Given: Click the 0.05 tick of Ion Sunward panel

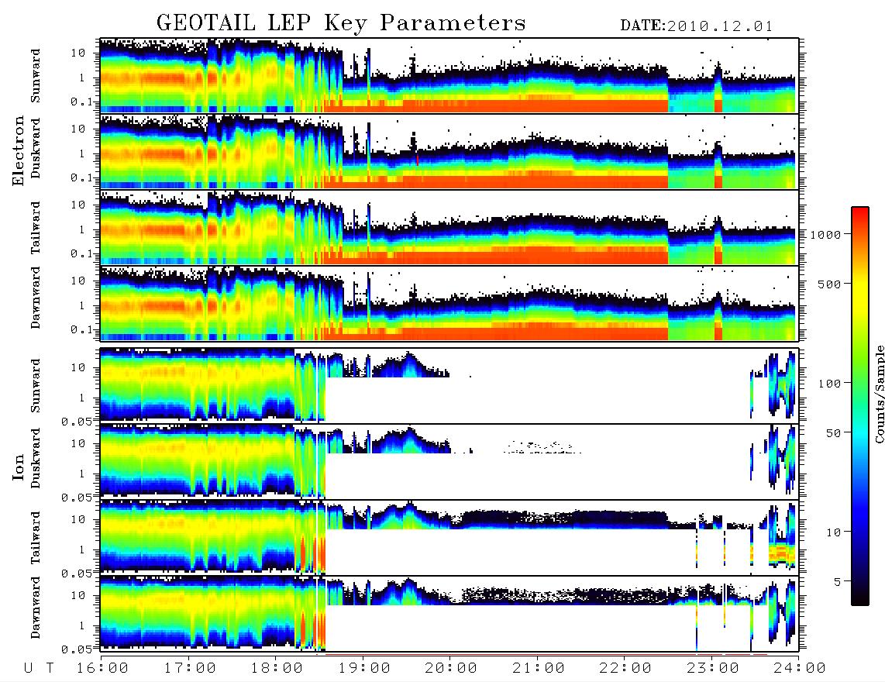Looking at the screenshot, I should pyautogui.click(x=76, y=422).
